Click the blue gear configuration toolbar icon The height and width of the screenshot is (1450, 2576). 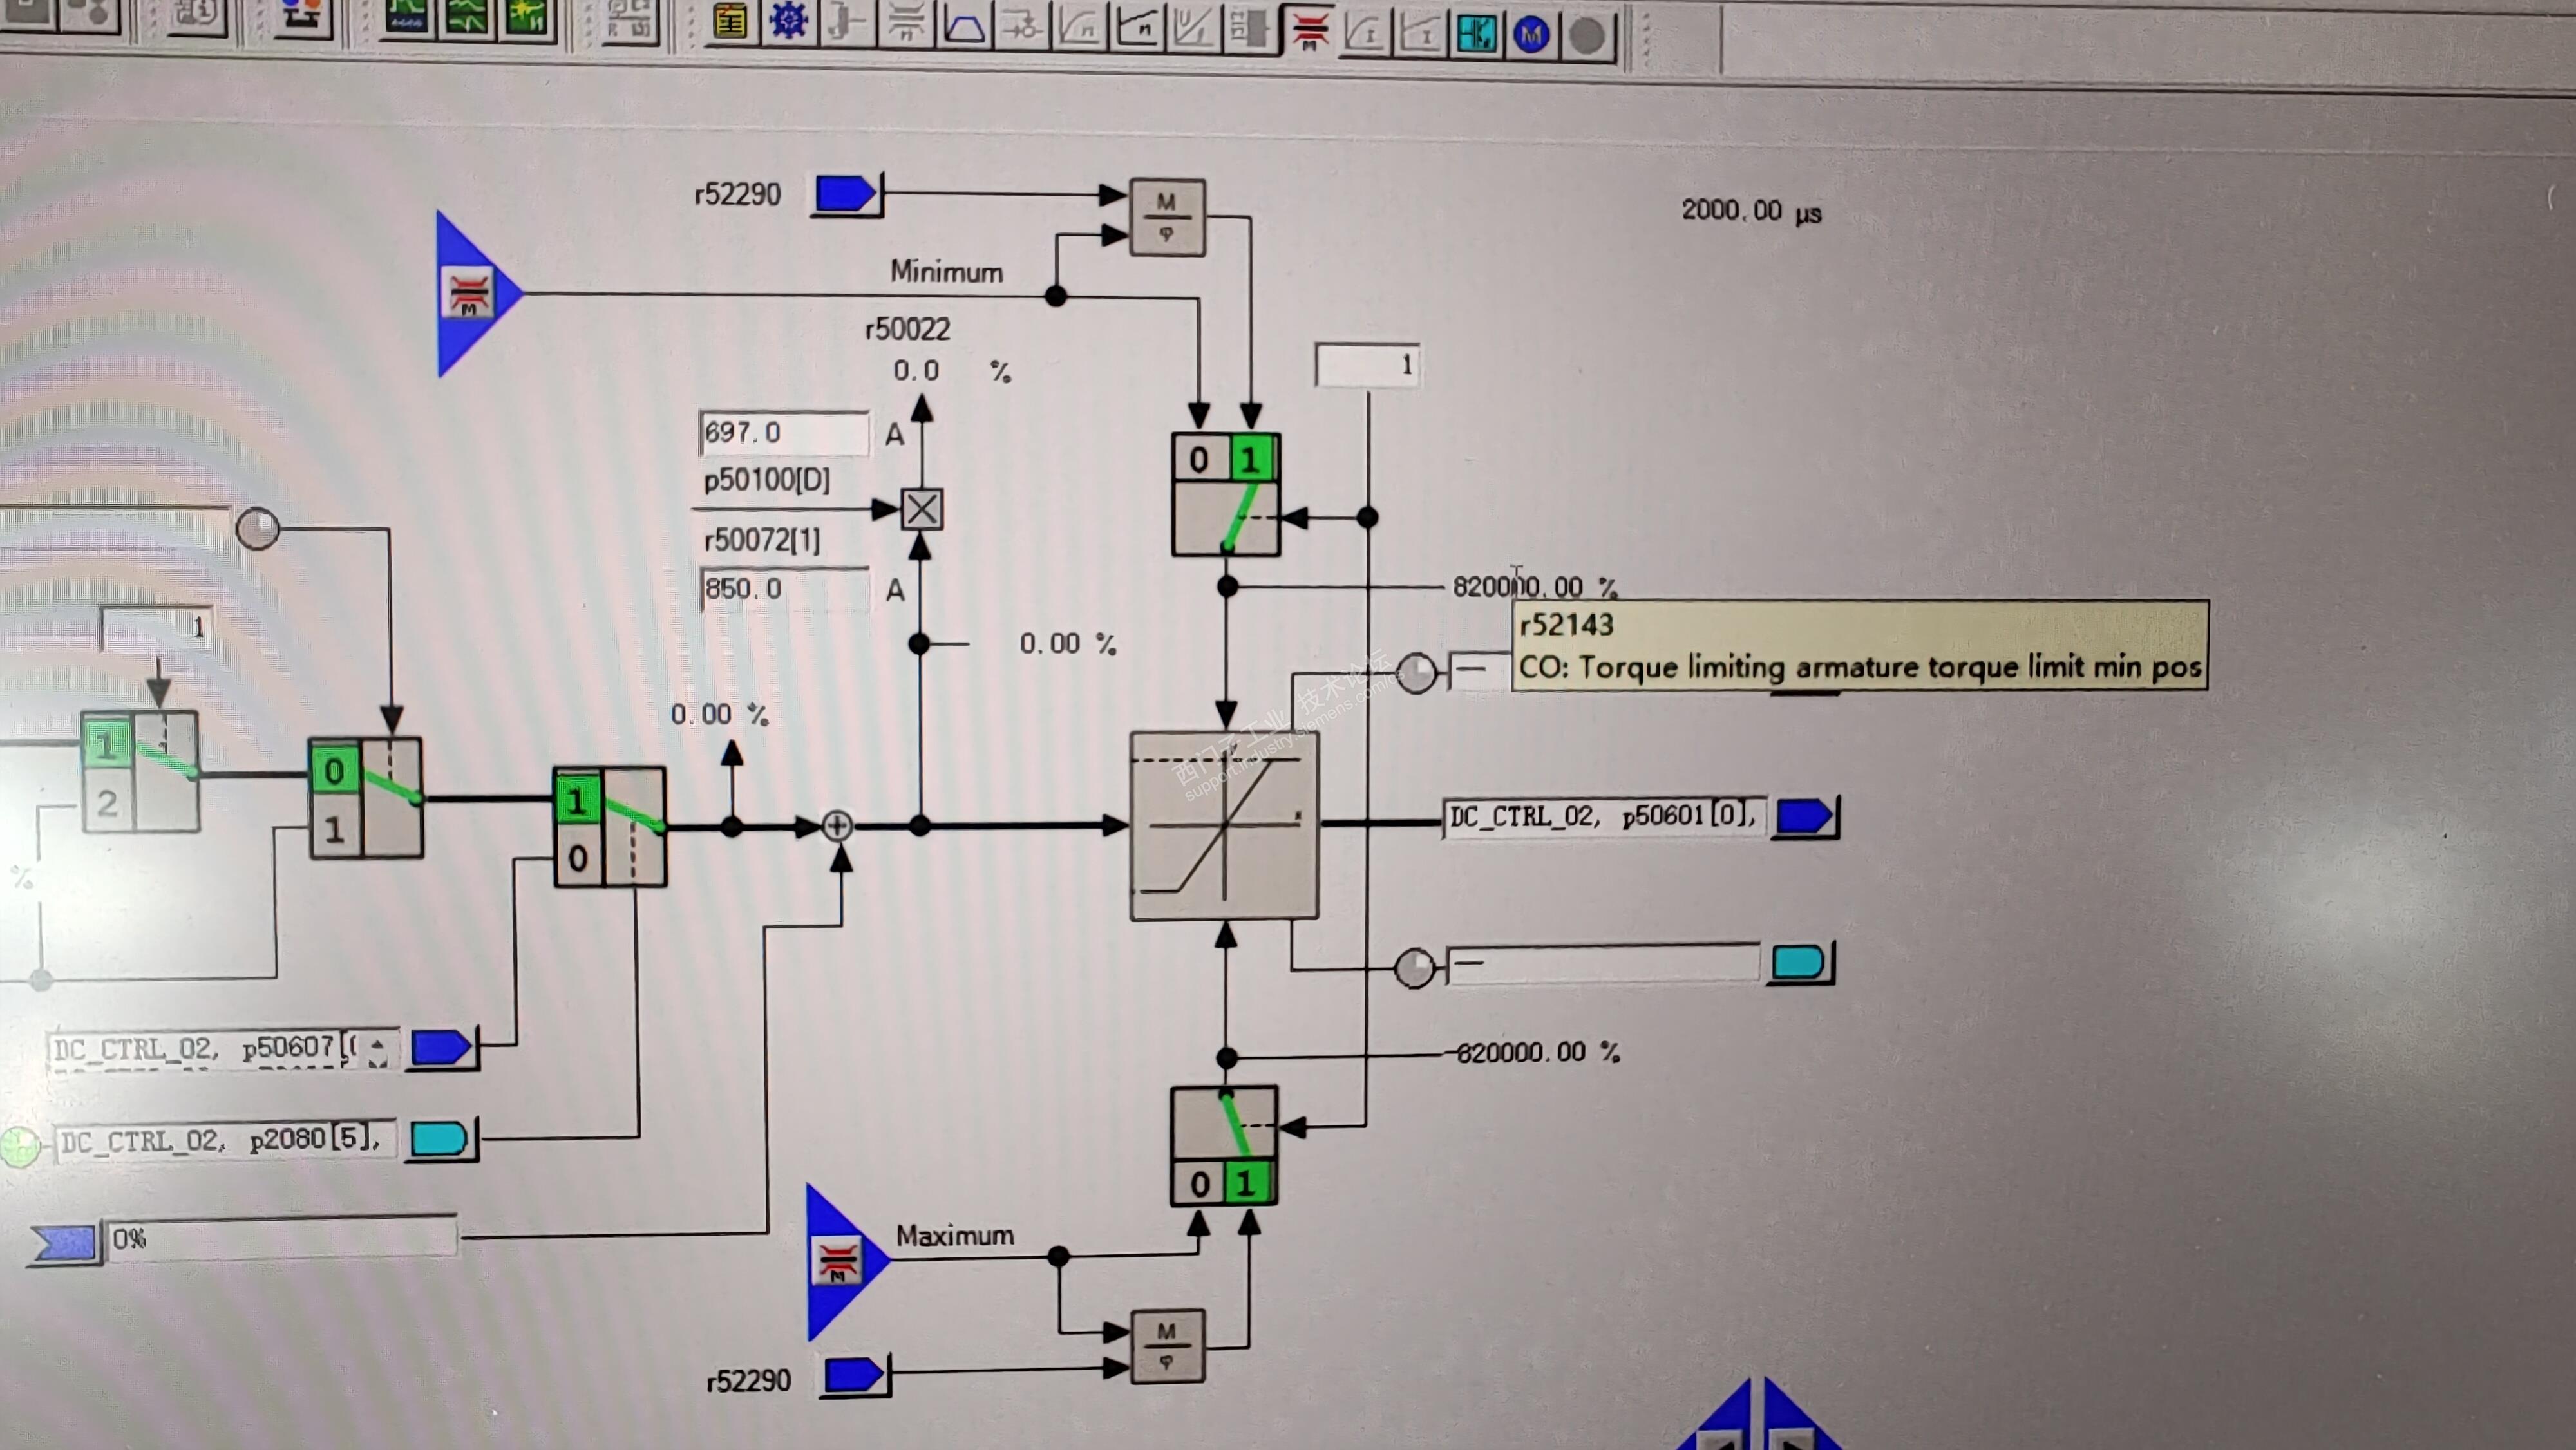pos(788,20)
